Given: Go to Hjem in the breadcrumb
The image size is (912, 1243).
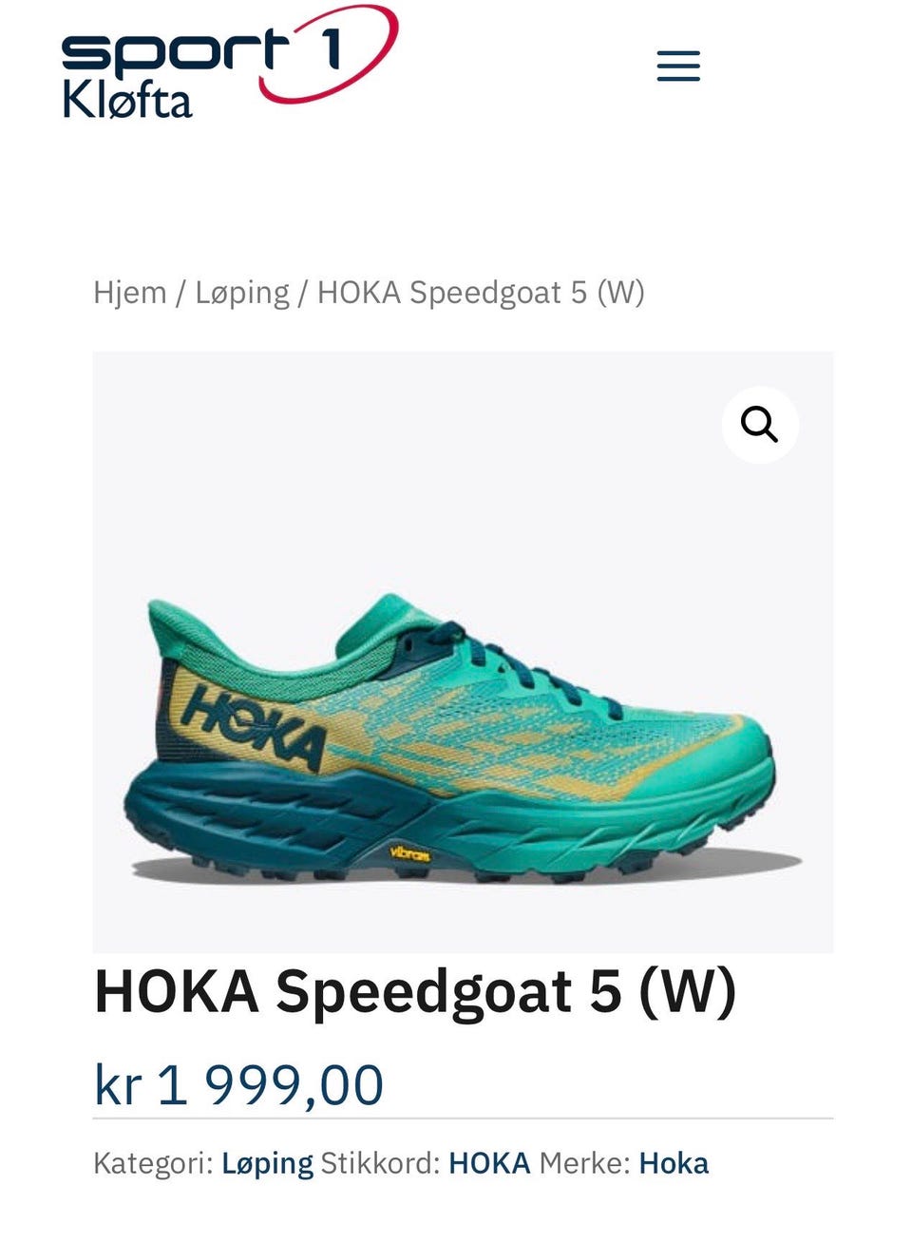Looking at the screenshot, I should tap(130, 292).
